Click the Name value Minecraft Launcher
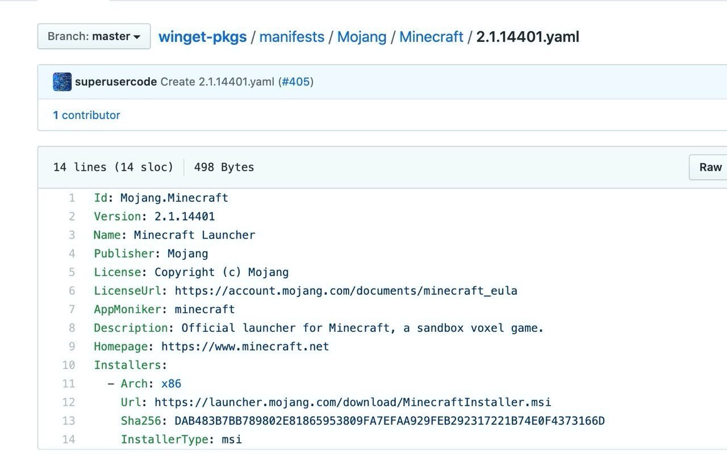727x474 pixels. pyautogui.click(x=195, y=235)
